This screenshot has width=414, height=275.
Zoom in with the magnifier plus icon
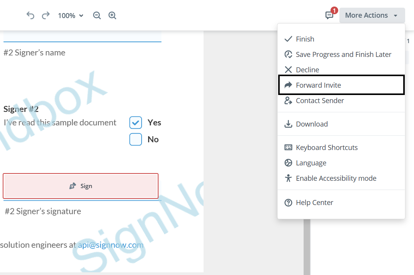[x=112, y=15]
